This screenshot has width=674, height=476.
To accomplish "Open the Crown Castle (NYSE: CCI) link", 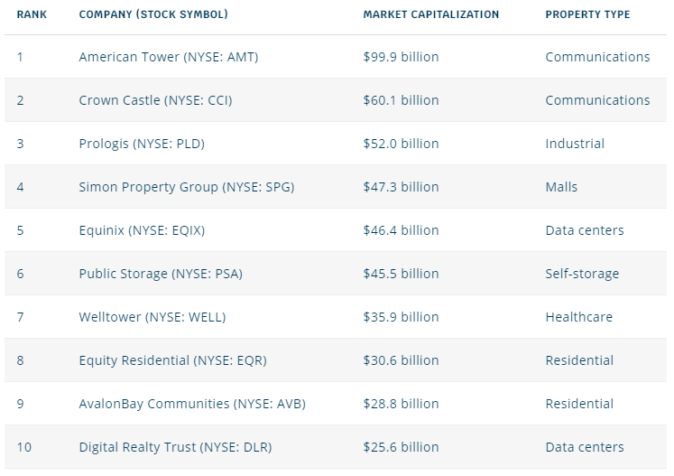I will click(155, 100).
